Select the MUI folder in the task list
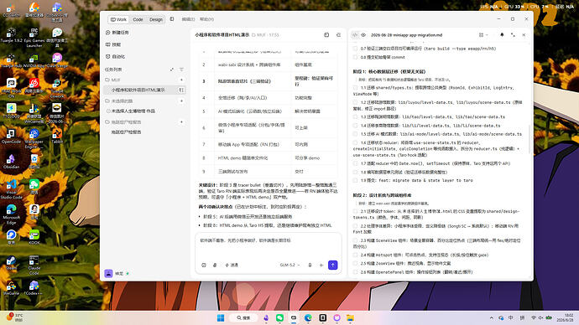 click(113, 80)
